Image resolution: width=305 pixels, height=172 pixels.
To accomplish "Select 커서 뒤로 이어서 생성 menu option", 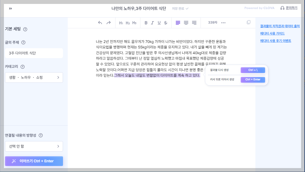I will pyautogui.click(x=236, y=80).
